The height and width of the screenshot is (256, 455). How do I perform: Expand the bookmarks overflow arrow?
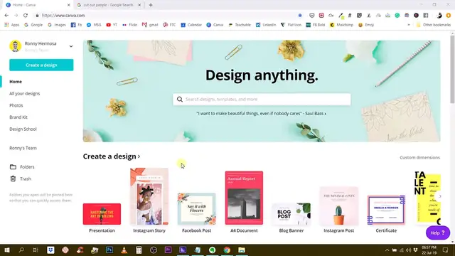409,25
